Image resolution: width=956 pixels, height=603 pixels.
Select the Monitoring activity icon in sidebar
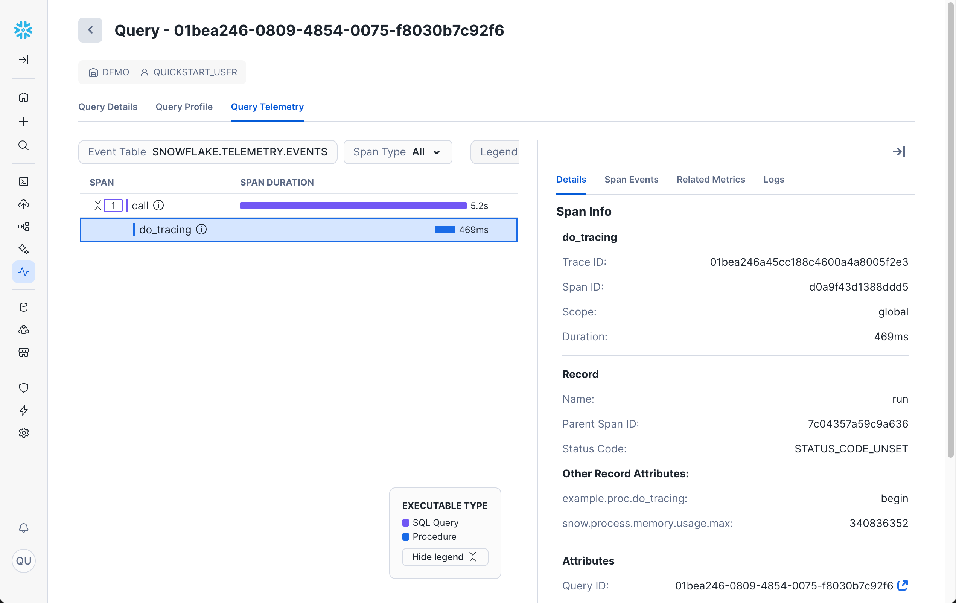pos(24,272)
